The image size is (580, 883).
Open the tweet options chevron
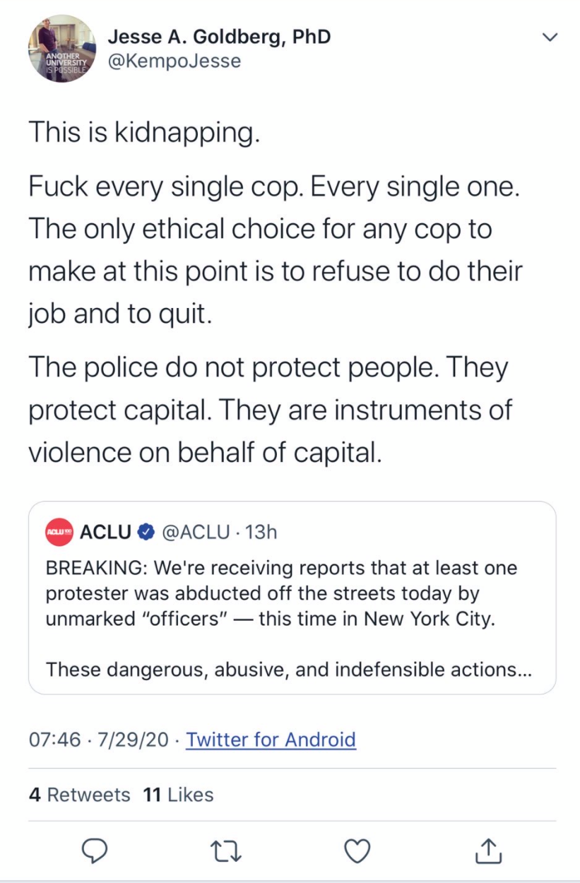pos(549,37)
